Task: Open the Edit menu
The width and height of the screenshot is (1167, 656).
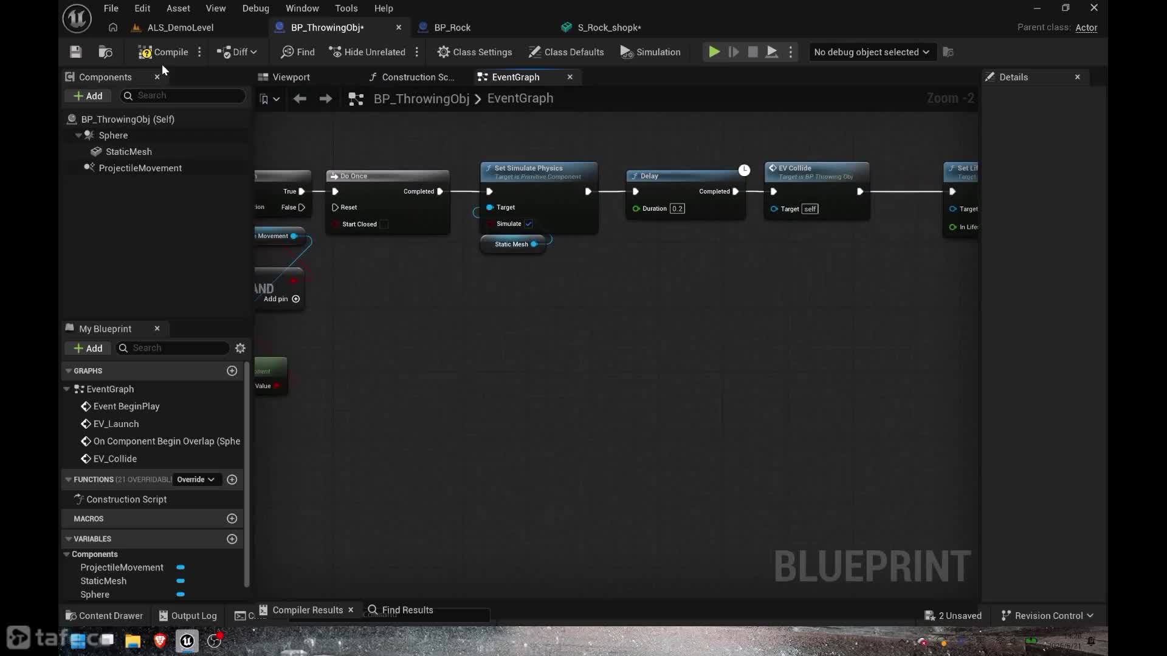Action: (142, 9)
